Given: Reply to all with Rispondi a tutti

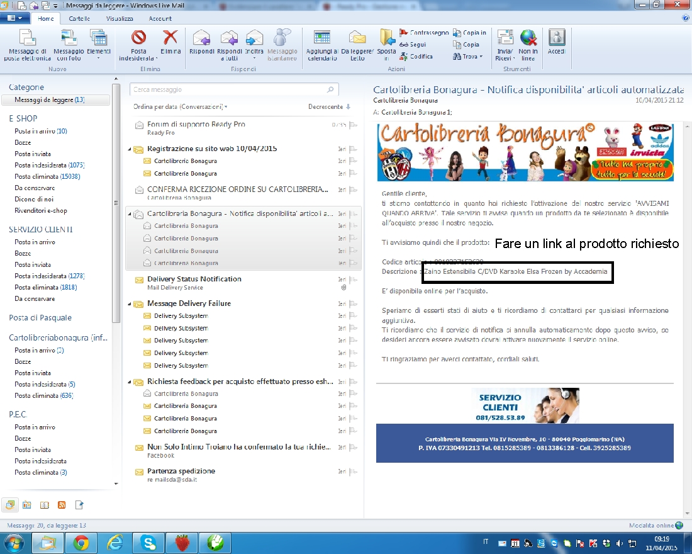Looking at the screenshot, I should point(230,45).
